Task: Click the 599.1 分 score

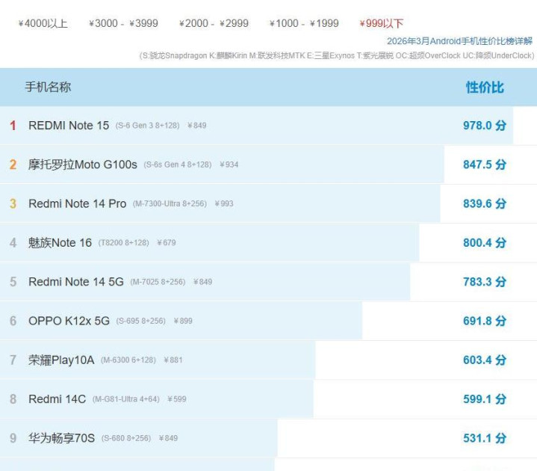Action: click(x=485, y=399)
